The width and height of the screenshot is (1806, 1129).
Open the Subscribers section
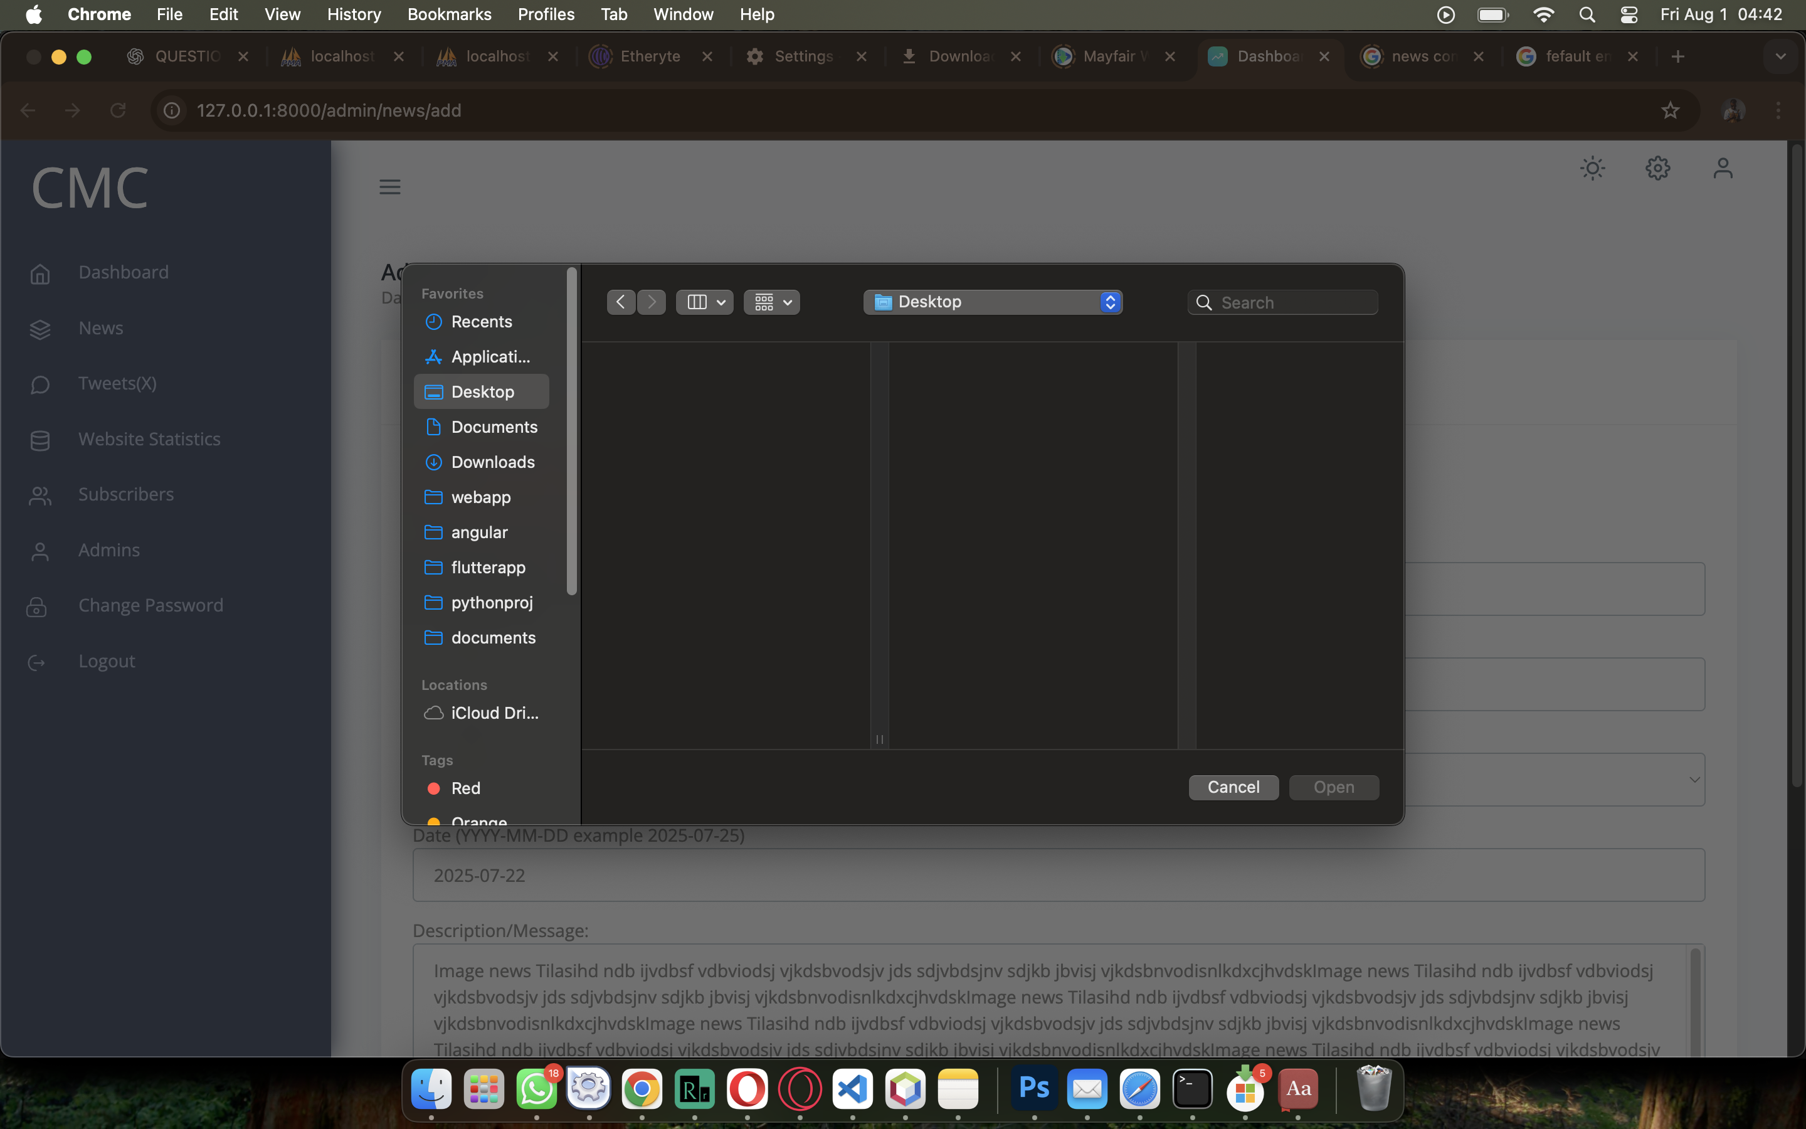coord(125,494)
